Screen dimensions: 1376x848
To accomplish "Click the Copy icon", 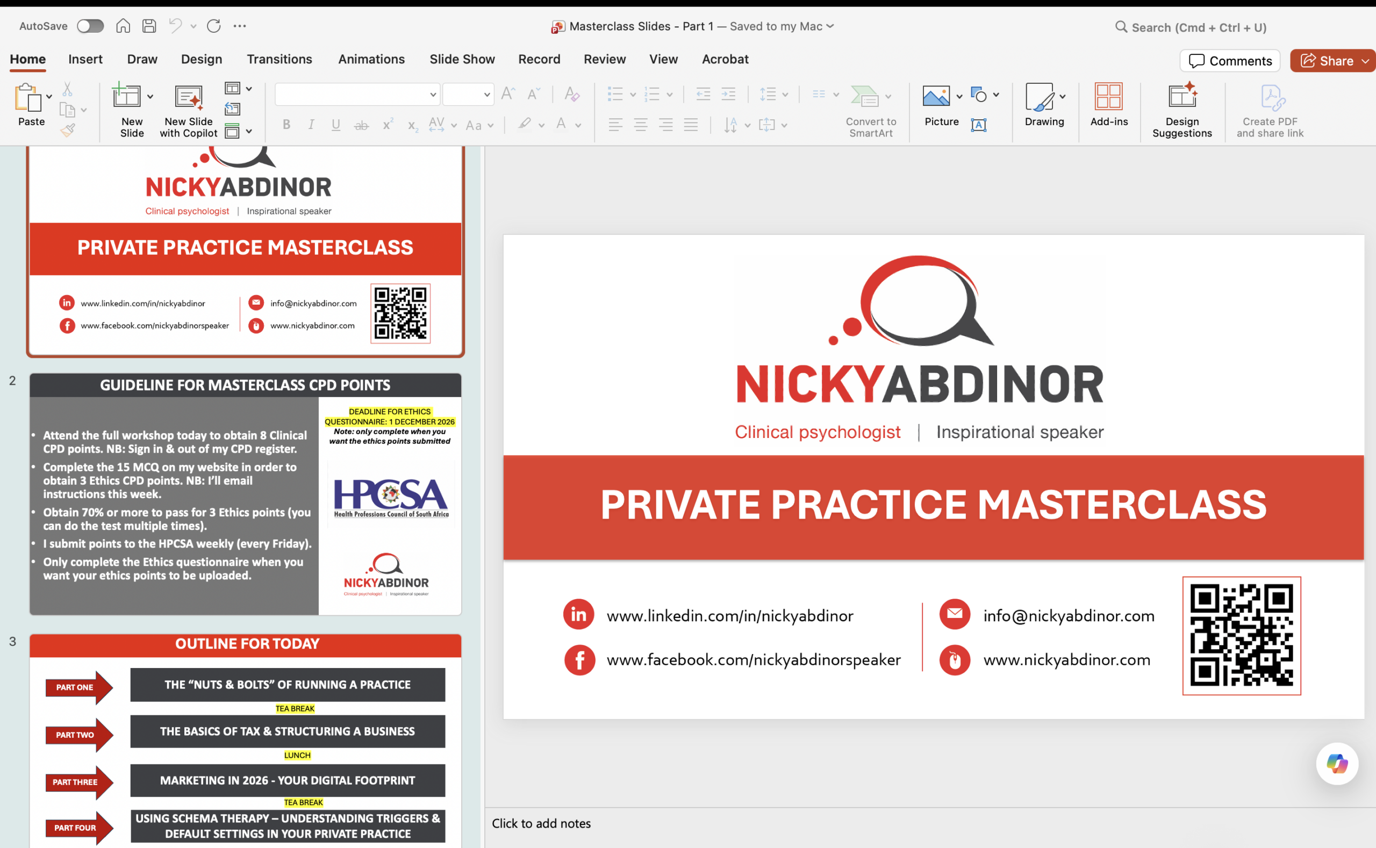I will (67, 110).
